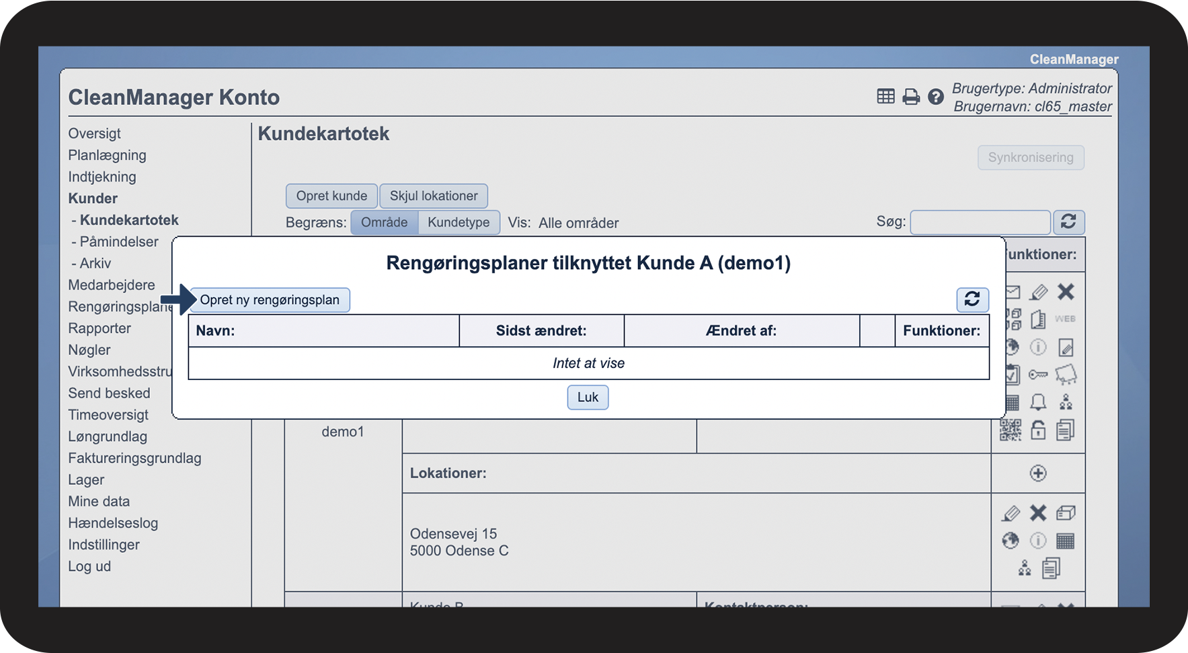Select the Kunder sidebar section

coord(93,198)
